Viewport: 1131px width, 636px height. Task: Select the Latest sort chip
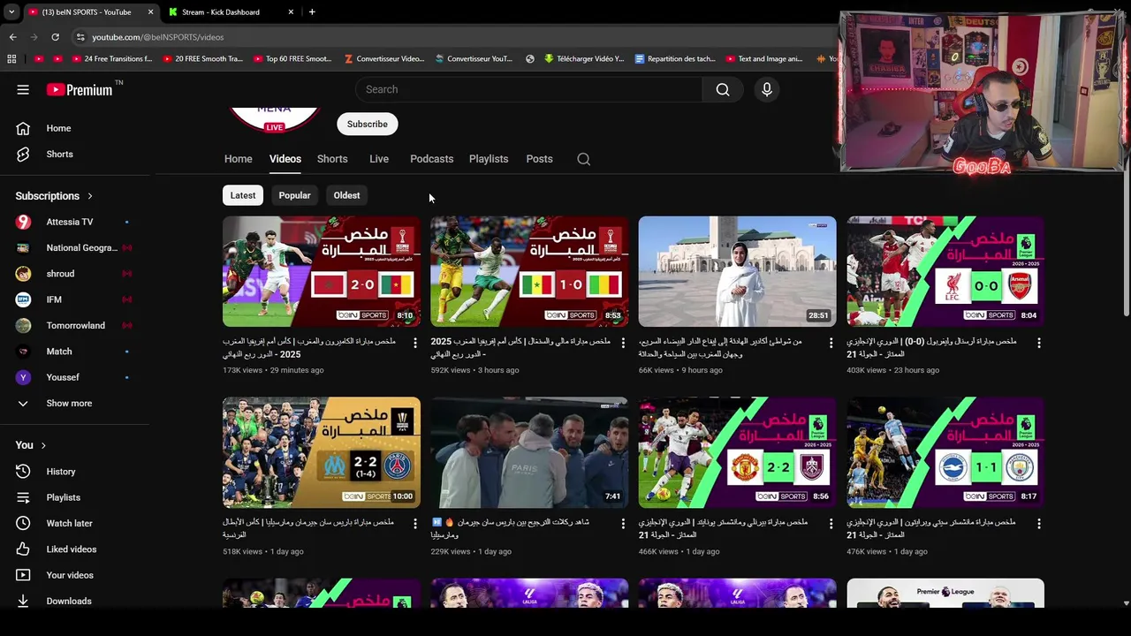click(x=243, y=195)
